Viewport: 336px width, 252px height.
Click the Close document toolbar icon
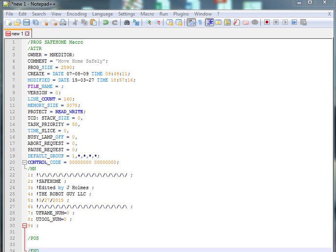[45, 22]
